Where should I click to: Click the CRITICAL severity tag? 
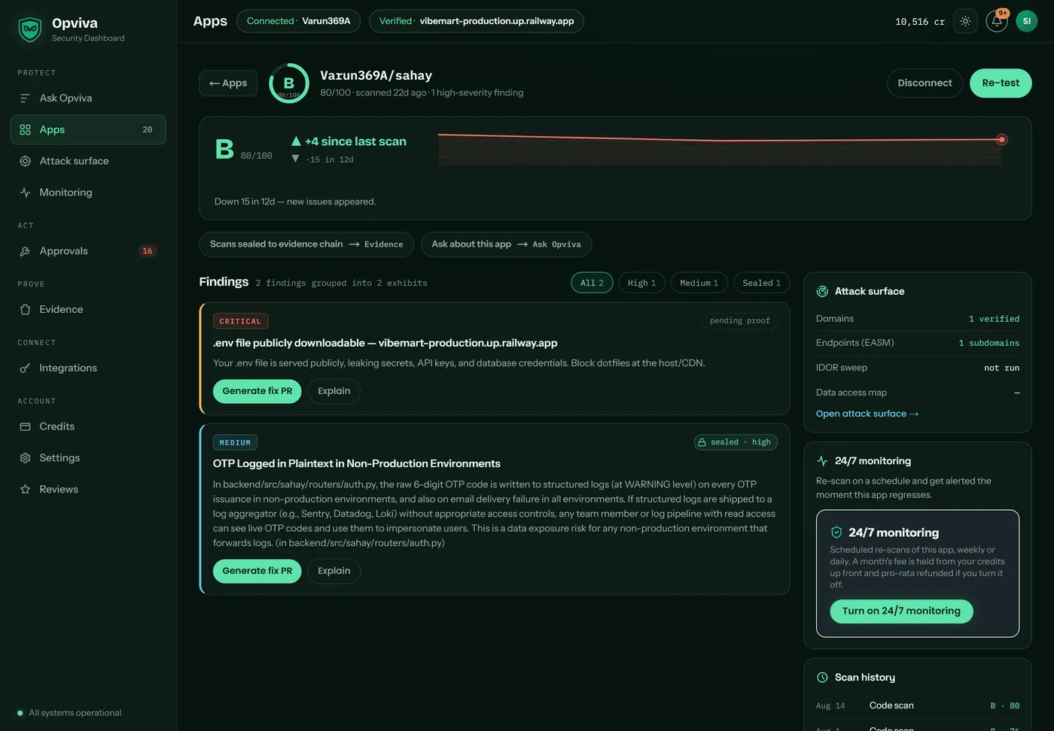(240, 322)
